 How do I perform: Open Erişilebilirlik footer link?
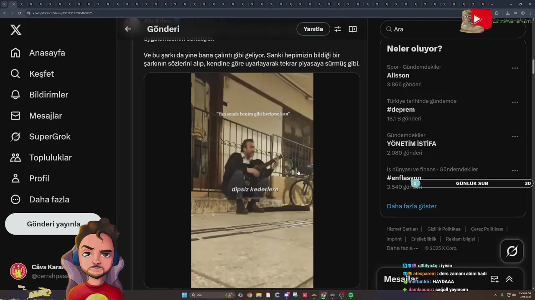(x=424, y=239)
